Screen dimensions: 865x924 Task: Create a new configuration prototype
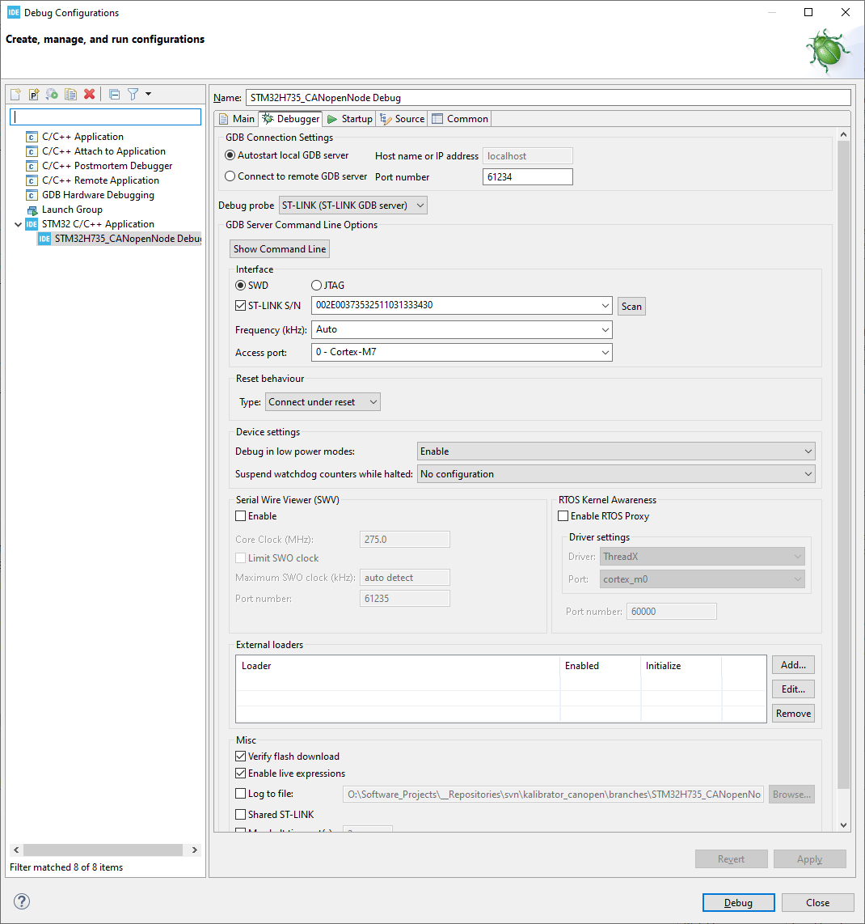point(33,94)
